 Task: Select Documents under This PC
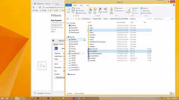coord(74,42)
